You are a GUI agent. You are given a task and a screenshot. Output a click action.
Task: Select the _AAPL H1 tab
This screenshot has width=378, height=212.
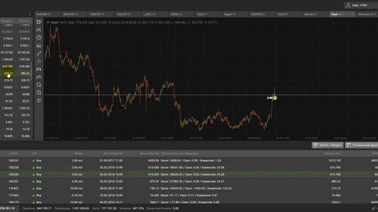coord(154,14)
